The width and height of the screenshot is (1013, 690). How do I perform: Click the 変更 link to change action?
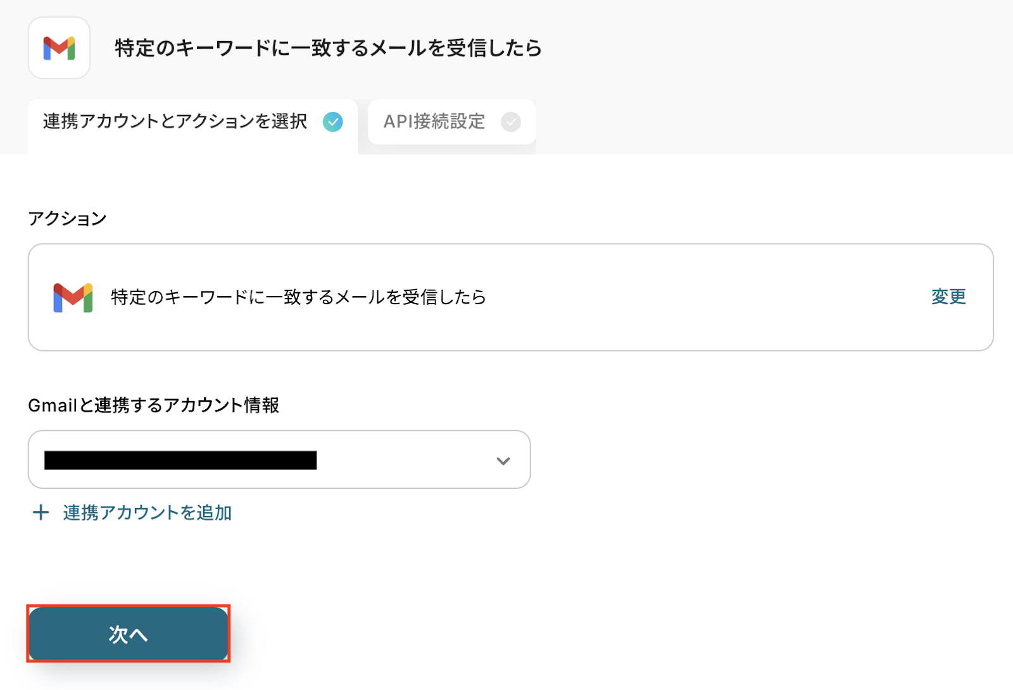click(x=948, y=297)
